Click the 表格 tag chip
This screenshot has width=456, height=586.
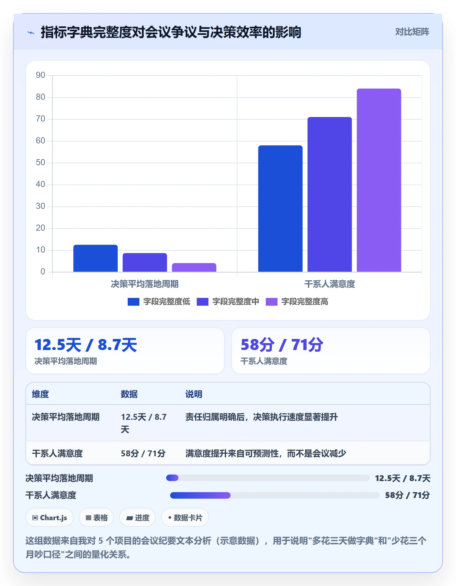click(96, 518)
